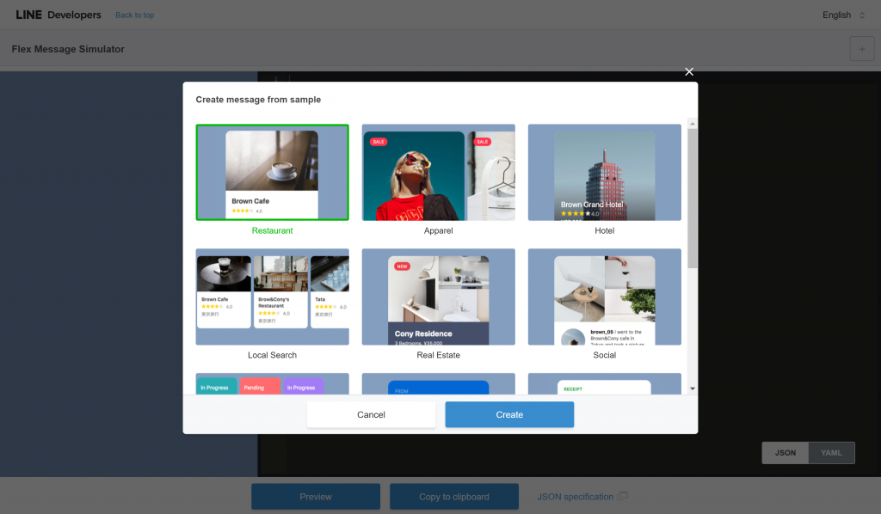Select the Social sample thumbnail

pyautogui.click(x=605, y=297)
